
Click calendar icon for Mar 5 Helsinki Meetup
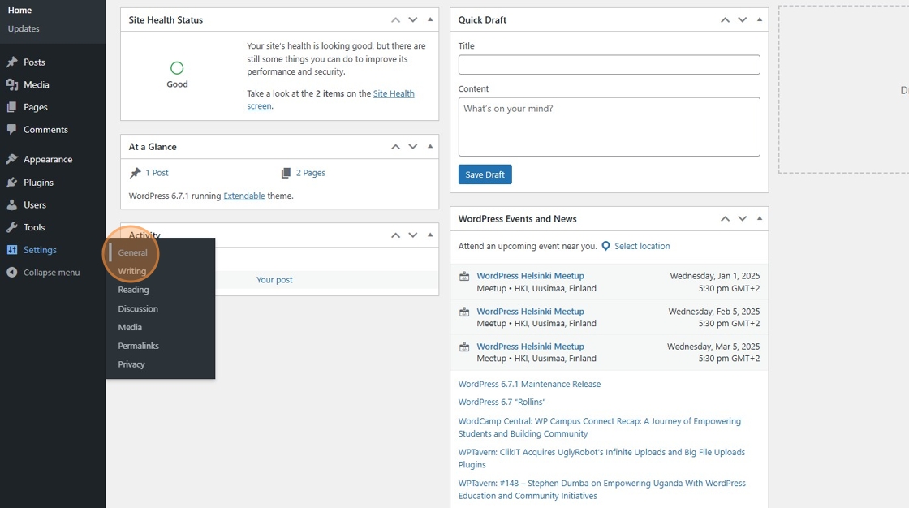(x=464, y=347)
